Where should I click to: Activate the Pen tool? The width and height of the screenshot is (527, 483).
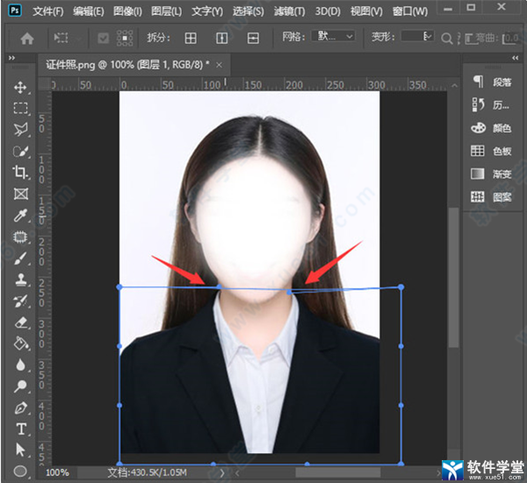[20, 407]
